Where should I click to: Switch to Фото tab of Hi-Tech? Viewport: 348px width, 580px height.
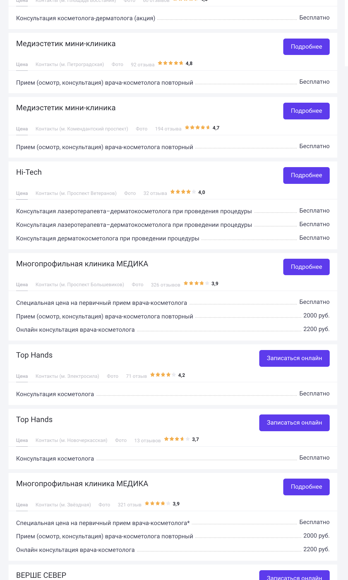[x=130, y=193]
